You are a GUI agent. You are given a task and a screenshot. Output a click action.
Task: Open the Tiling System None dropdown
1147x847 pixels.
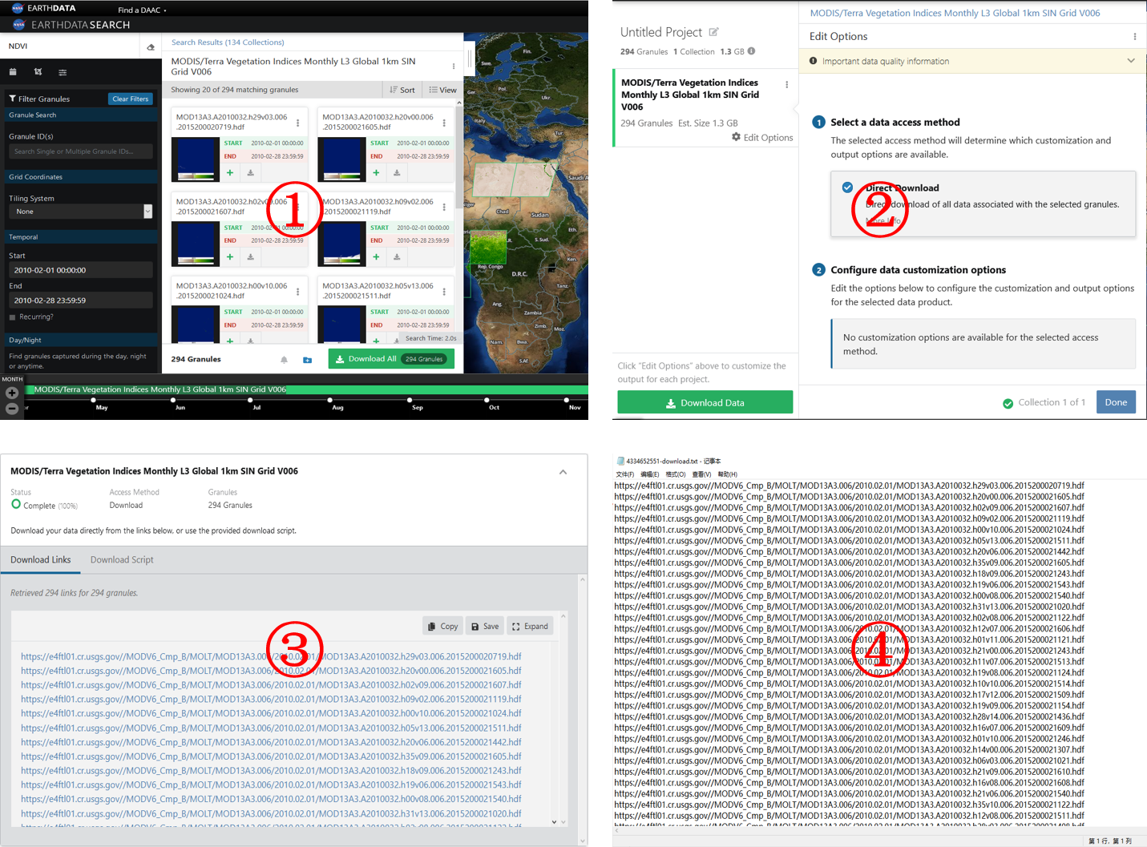80,212
